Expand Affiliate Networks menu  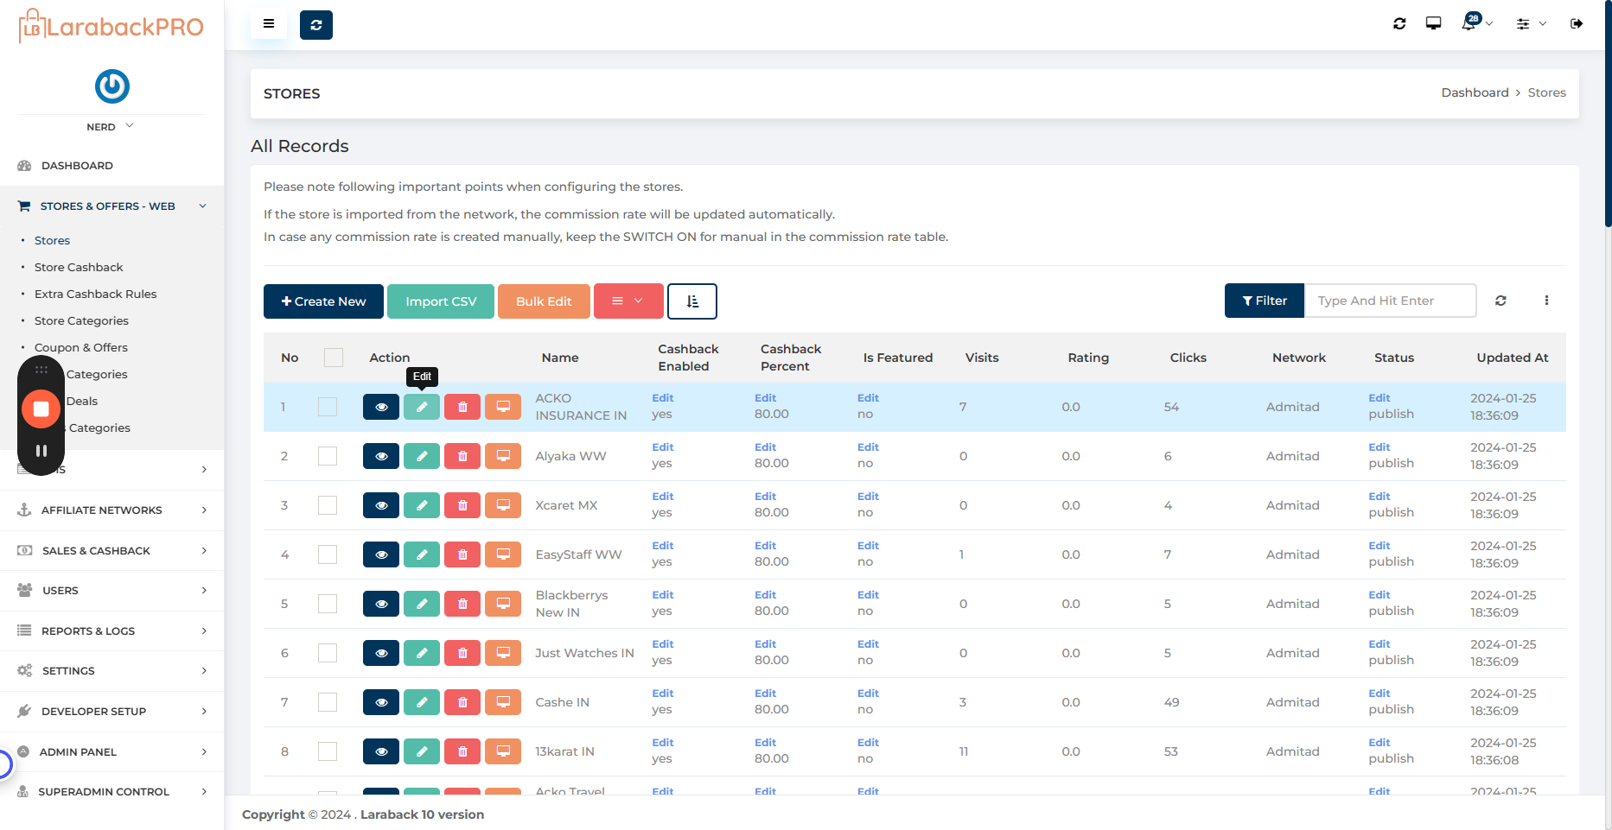point(112,510)
